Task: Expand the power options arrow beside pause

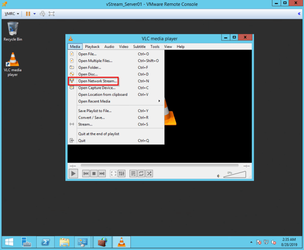Action: (34, 14)
